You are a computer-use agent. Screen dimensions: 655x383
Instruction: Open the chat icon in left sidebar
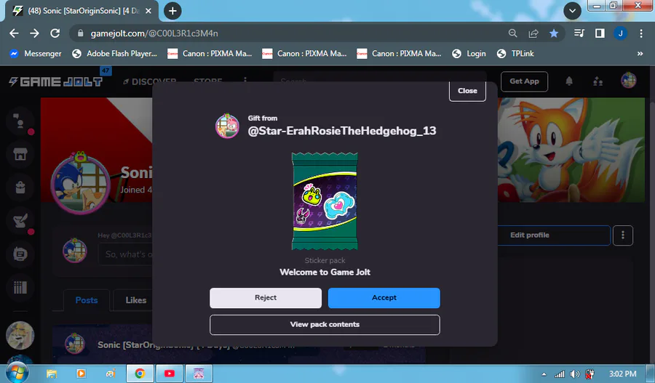(x=20, y=121)
